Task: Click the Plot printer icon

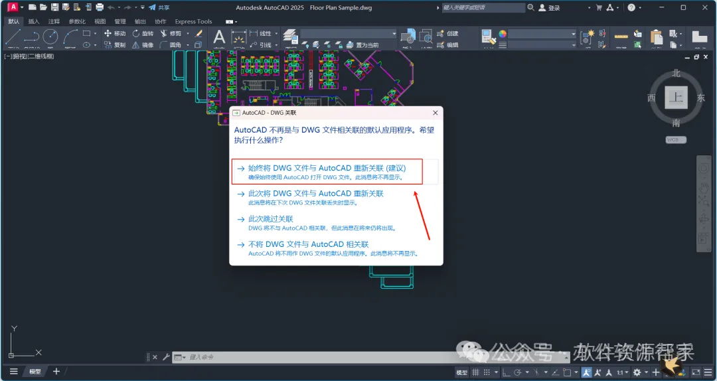Action: point(99,7)
